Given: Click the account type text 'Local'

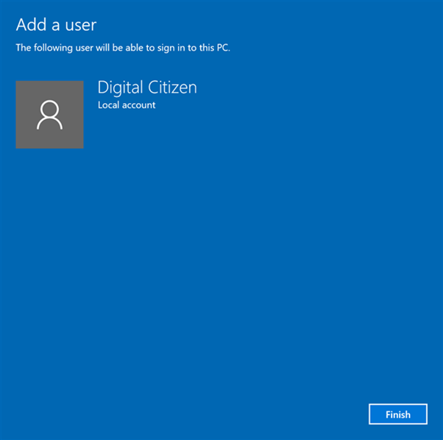Looking at the screenshot, I should [x=109, y=105].
